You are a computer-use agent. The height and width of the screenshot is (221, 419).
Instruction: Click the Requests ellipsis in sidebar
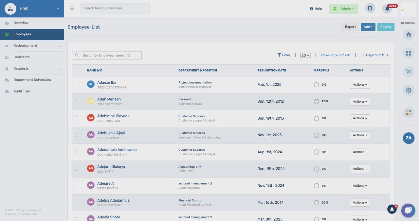click(60, 69)
